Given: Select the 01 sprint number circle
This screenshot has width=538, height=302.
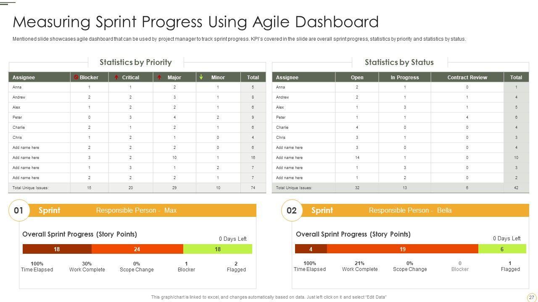Looking at the screenshot, I should [19, 211].
